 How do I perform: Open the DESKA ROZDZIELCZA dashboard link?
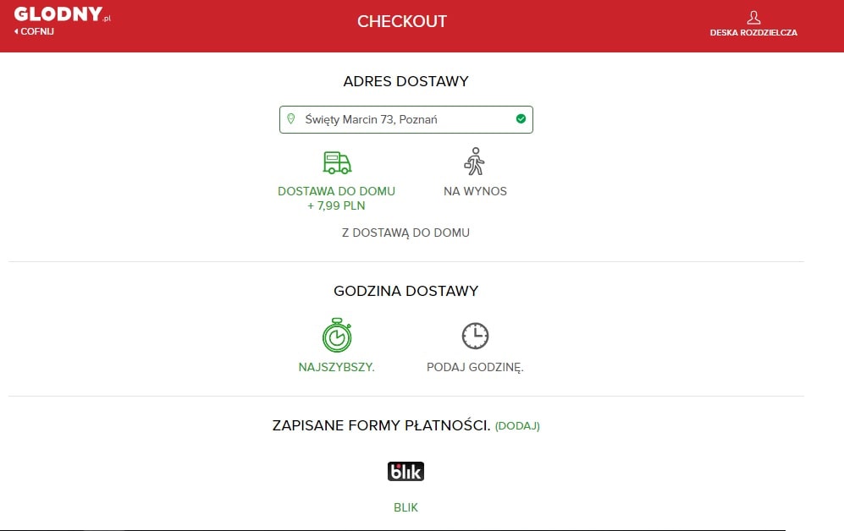click(753, 33)
